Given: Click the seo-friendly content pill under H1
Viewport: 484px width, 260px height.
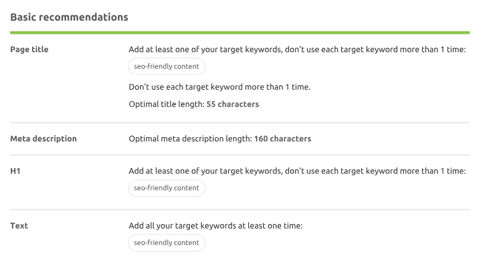Looking at the screenshot, I should tap(167, 188).
